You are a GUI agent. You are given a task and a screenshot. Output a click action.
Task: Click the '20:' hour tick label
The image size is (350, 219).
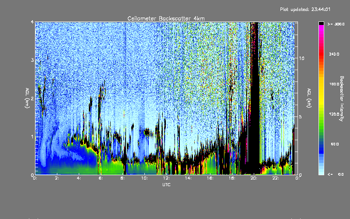click(254, 178)
